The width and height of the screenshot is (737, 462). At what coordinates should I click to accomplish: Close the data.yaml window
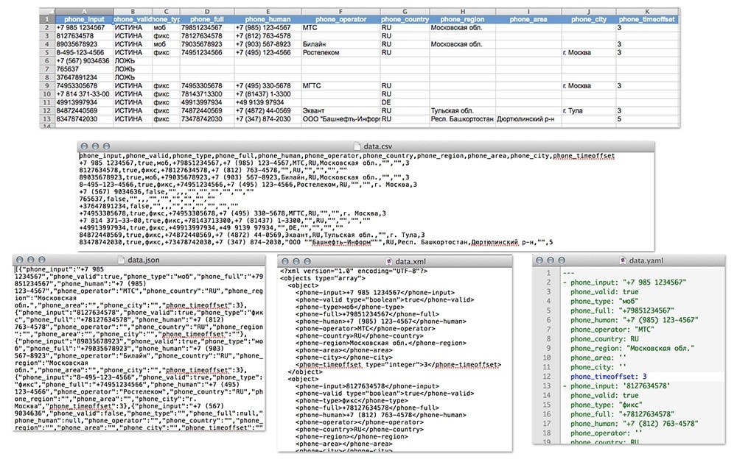point(540,260)
